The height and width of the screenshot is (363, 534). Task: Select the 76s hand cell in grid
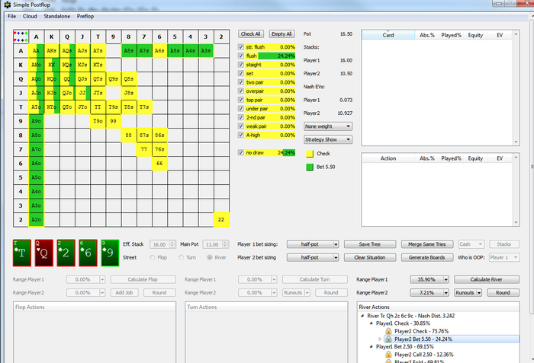pos(159,149)
